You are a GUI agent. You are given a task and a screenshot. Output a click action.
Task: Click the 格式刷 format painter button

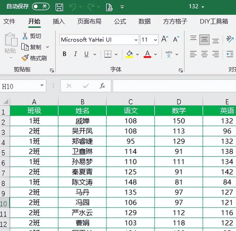(34, 58)
